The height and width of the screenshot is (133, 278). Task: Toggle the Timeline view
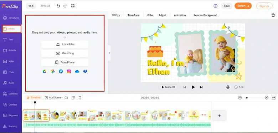34,98
